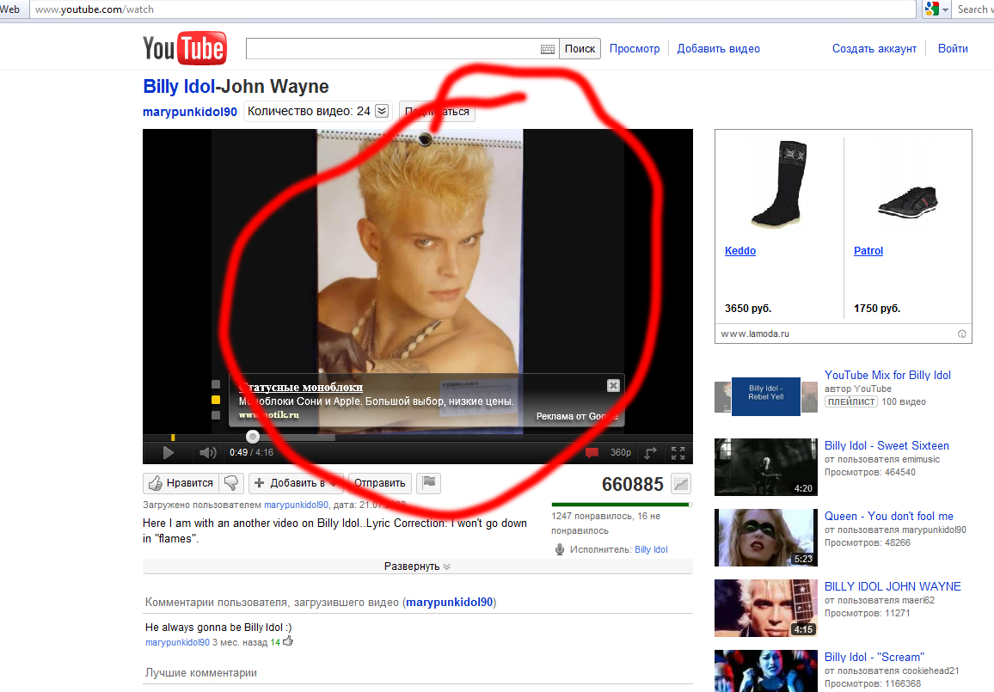Click Создать аккаунт link
This screenshot has width=994, height=692.
874,48
